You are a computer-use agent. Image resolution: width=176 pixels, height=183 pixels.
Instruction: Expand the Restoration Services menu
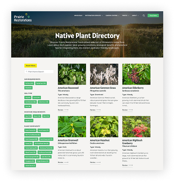tap(94, 16)
